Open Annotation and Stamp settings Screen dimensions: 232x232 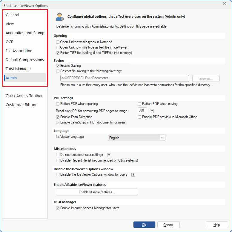pyautogui.click(x=25, y=33)
